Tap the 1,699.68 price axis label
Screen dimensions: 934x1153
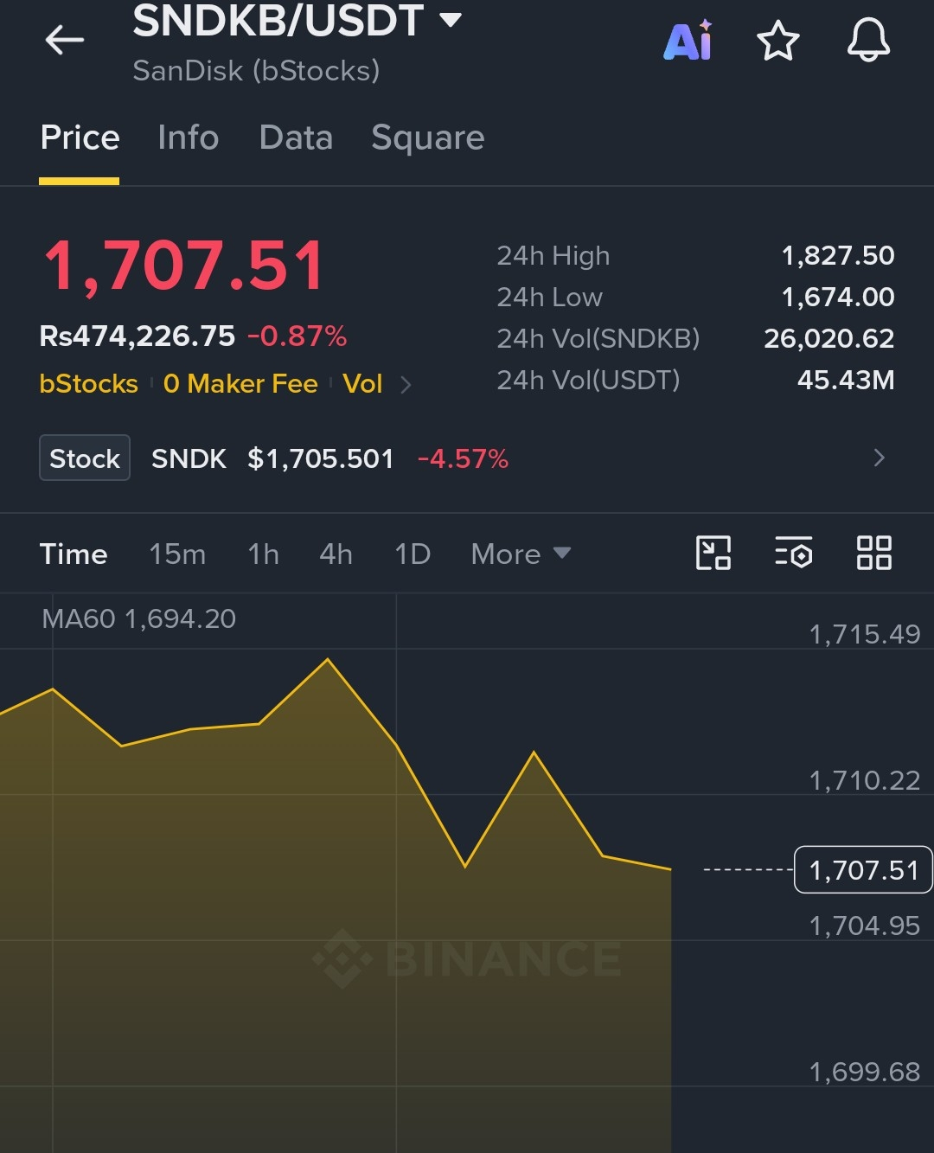(865, 1073)
